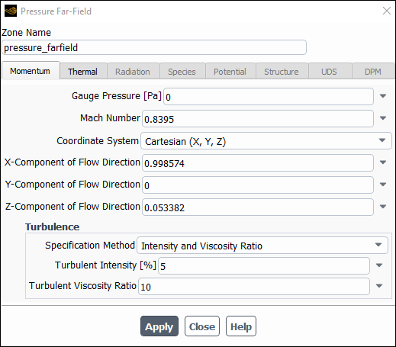The height and width of the screenshot is (347, 396).
Task: Close the Pressure Far-Field dialog window
Action: tap(387, 11)
